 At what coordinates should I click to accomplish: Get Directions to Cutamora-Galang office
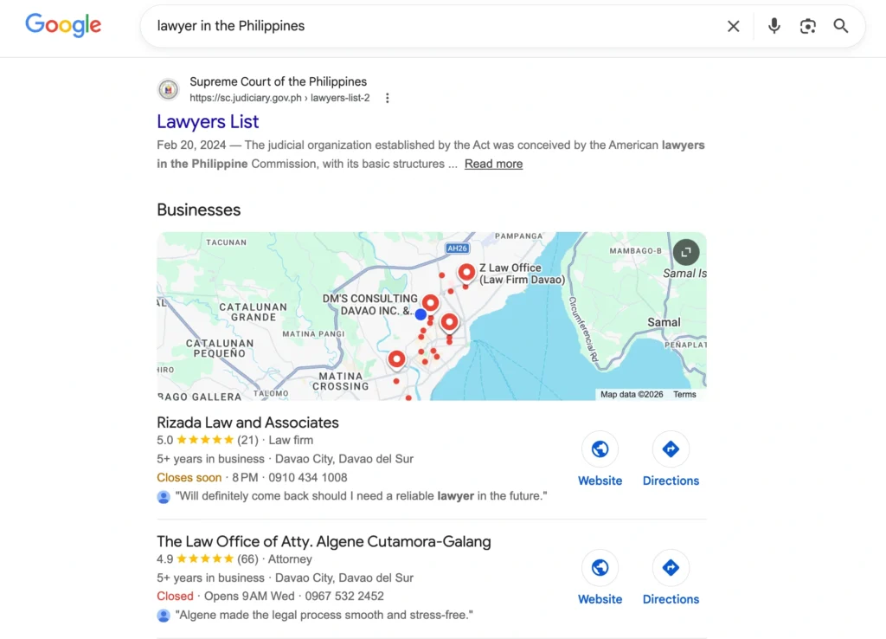tap(671, 568)
